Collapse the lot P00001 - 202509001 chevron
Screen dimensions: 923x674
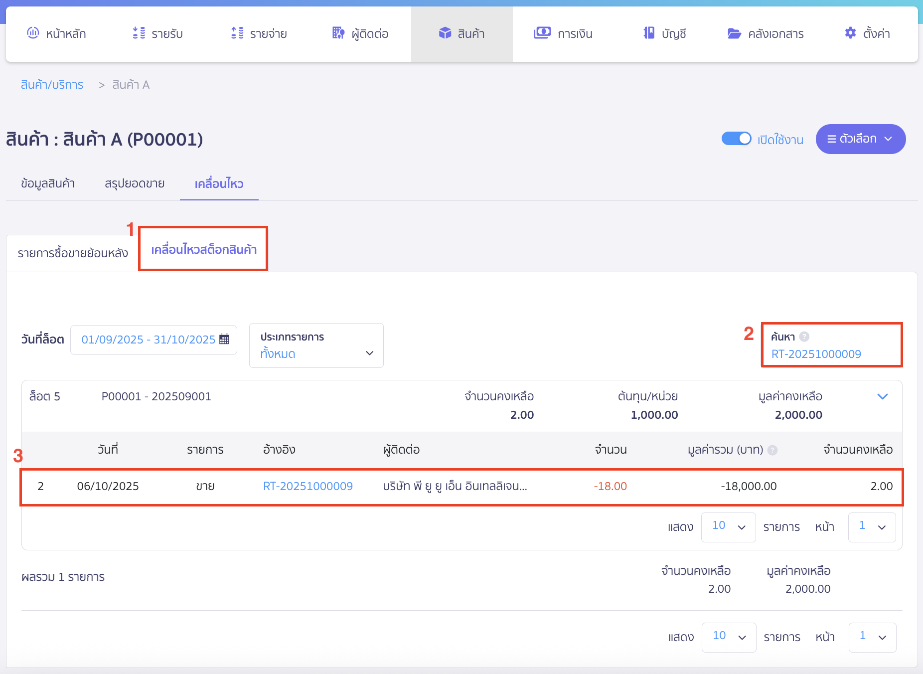(882, 397)
